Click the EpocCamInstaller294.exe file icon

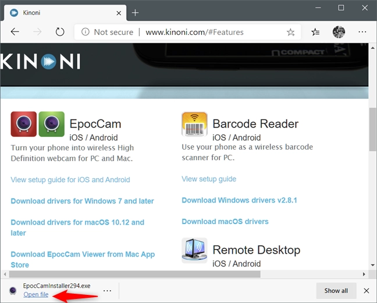point(13,291)
